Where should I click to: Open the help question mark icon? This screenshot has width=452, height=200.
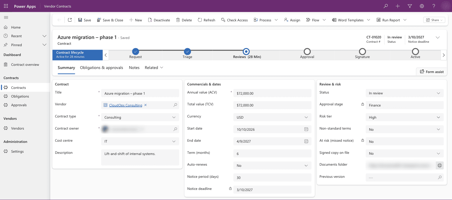[x=434, y=6]
